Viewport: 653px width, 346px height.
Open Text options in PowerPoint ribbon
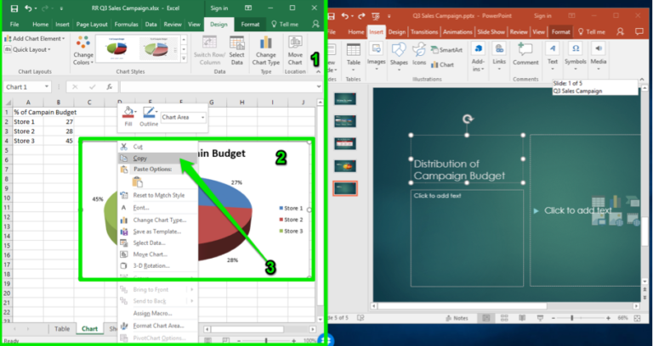552,56
